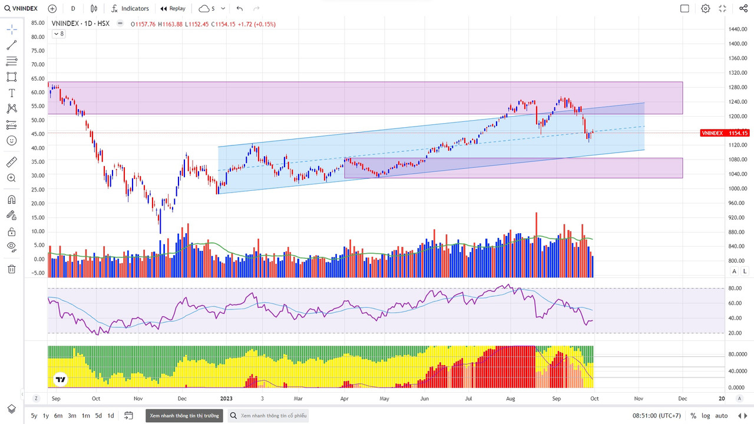The image size is (754, 424).
Task: Select the 1m date range
Action: coord(85,416)
